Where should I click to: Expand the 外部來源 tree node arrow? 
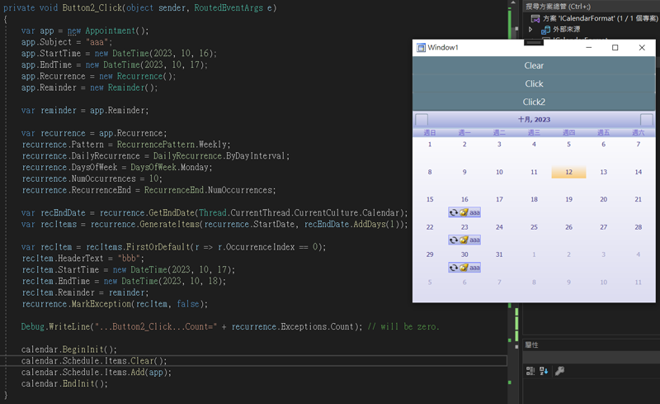[x=530, y=30]
